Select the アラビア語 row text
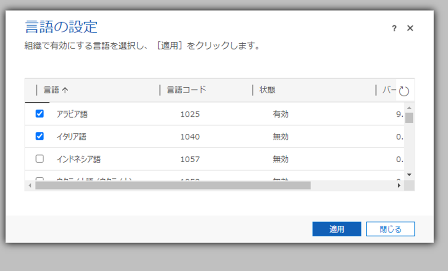The image size is (448, 271). 72,114
